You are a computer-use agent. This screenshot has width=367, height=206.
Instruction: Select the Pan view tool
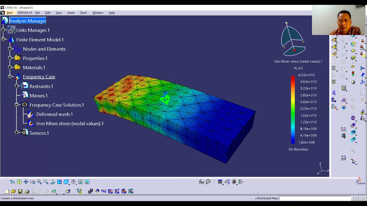26,182
